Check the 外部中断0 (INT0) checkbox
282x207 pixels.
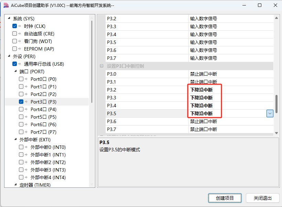(21, 147)
